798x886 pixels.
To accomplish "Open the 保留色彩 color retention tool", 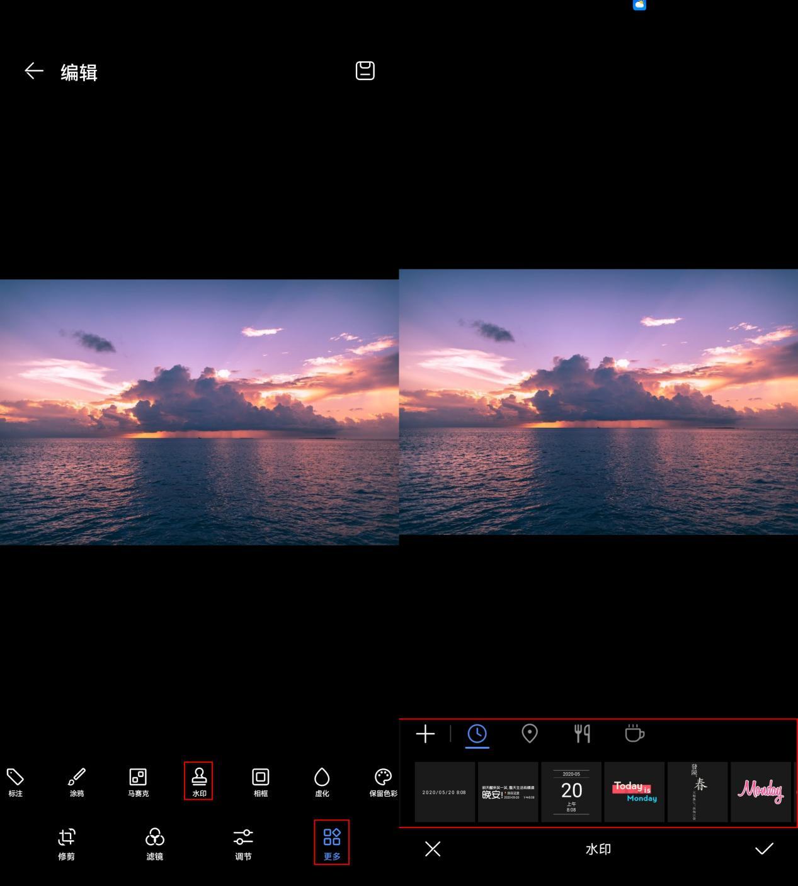I will click(383, 782).
